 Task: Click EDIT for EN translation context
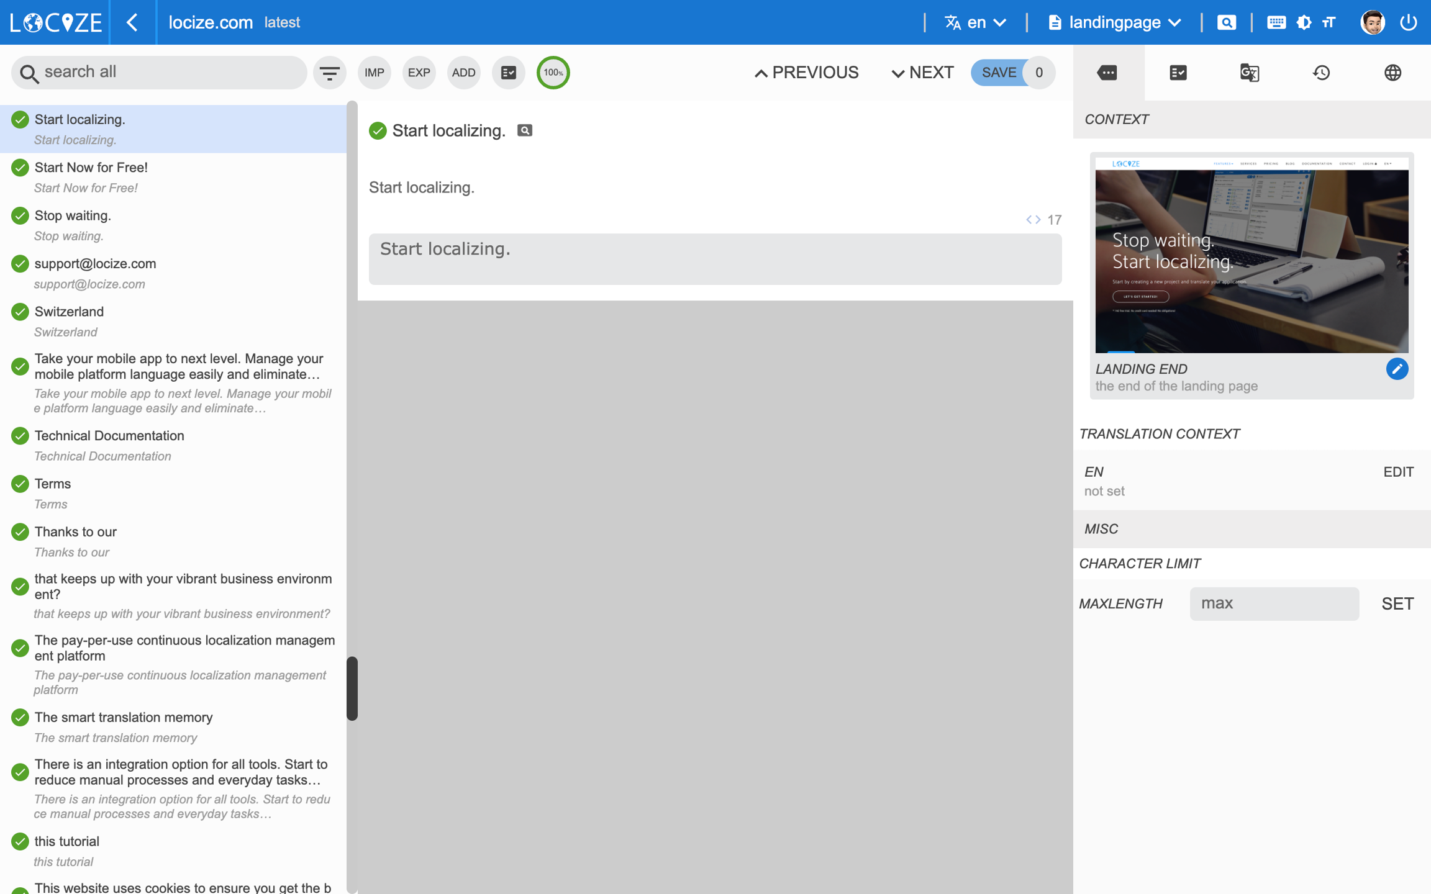(1398, 472)
